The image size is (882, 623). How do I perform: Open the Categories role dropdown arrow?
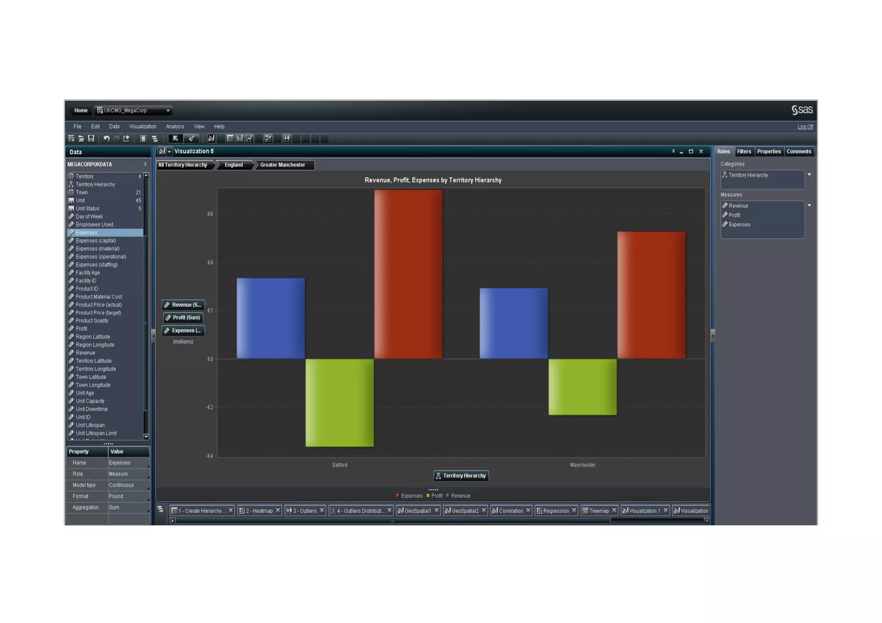[809, 175]
